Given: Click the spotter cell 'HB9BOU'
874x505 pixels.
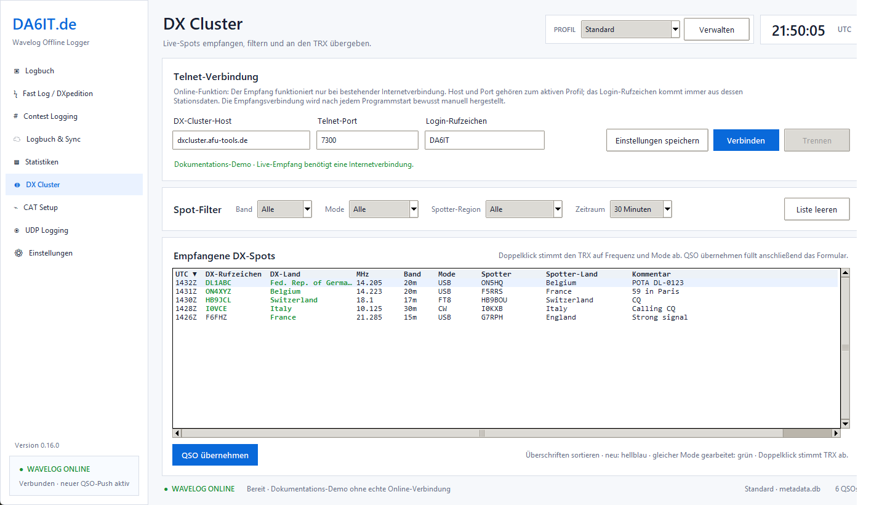Looking at the screenshot, I should point(494,300).
